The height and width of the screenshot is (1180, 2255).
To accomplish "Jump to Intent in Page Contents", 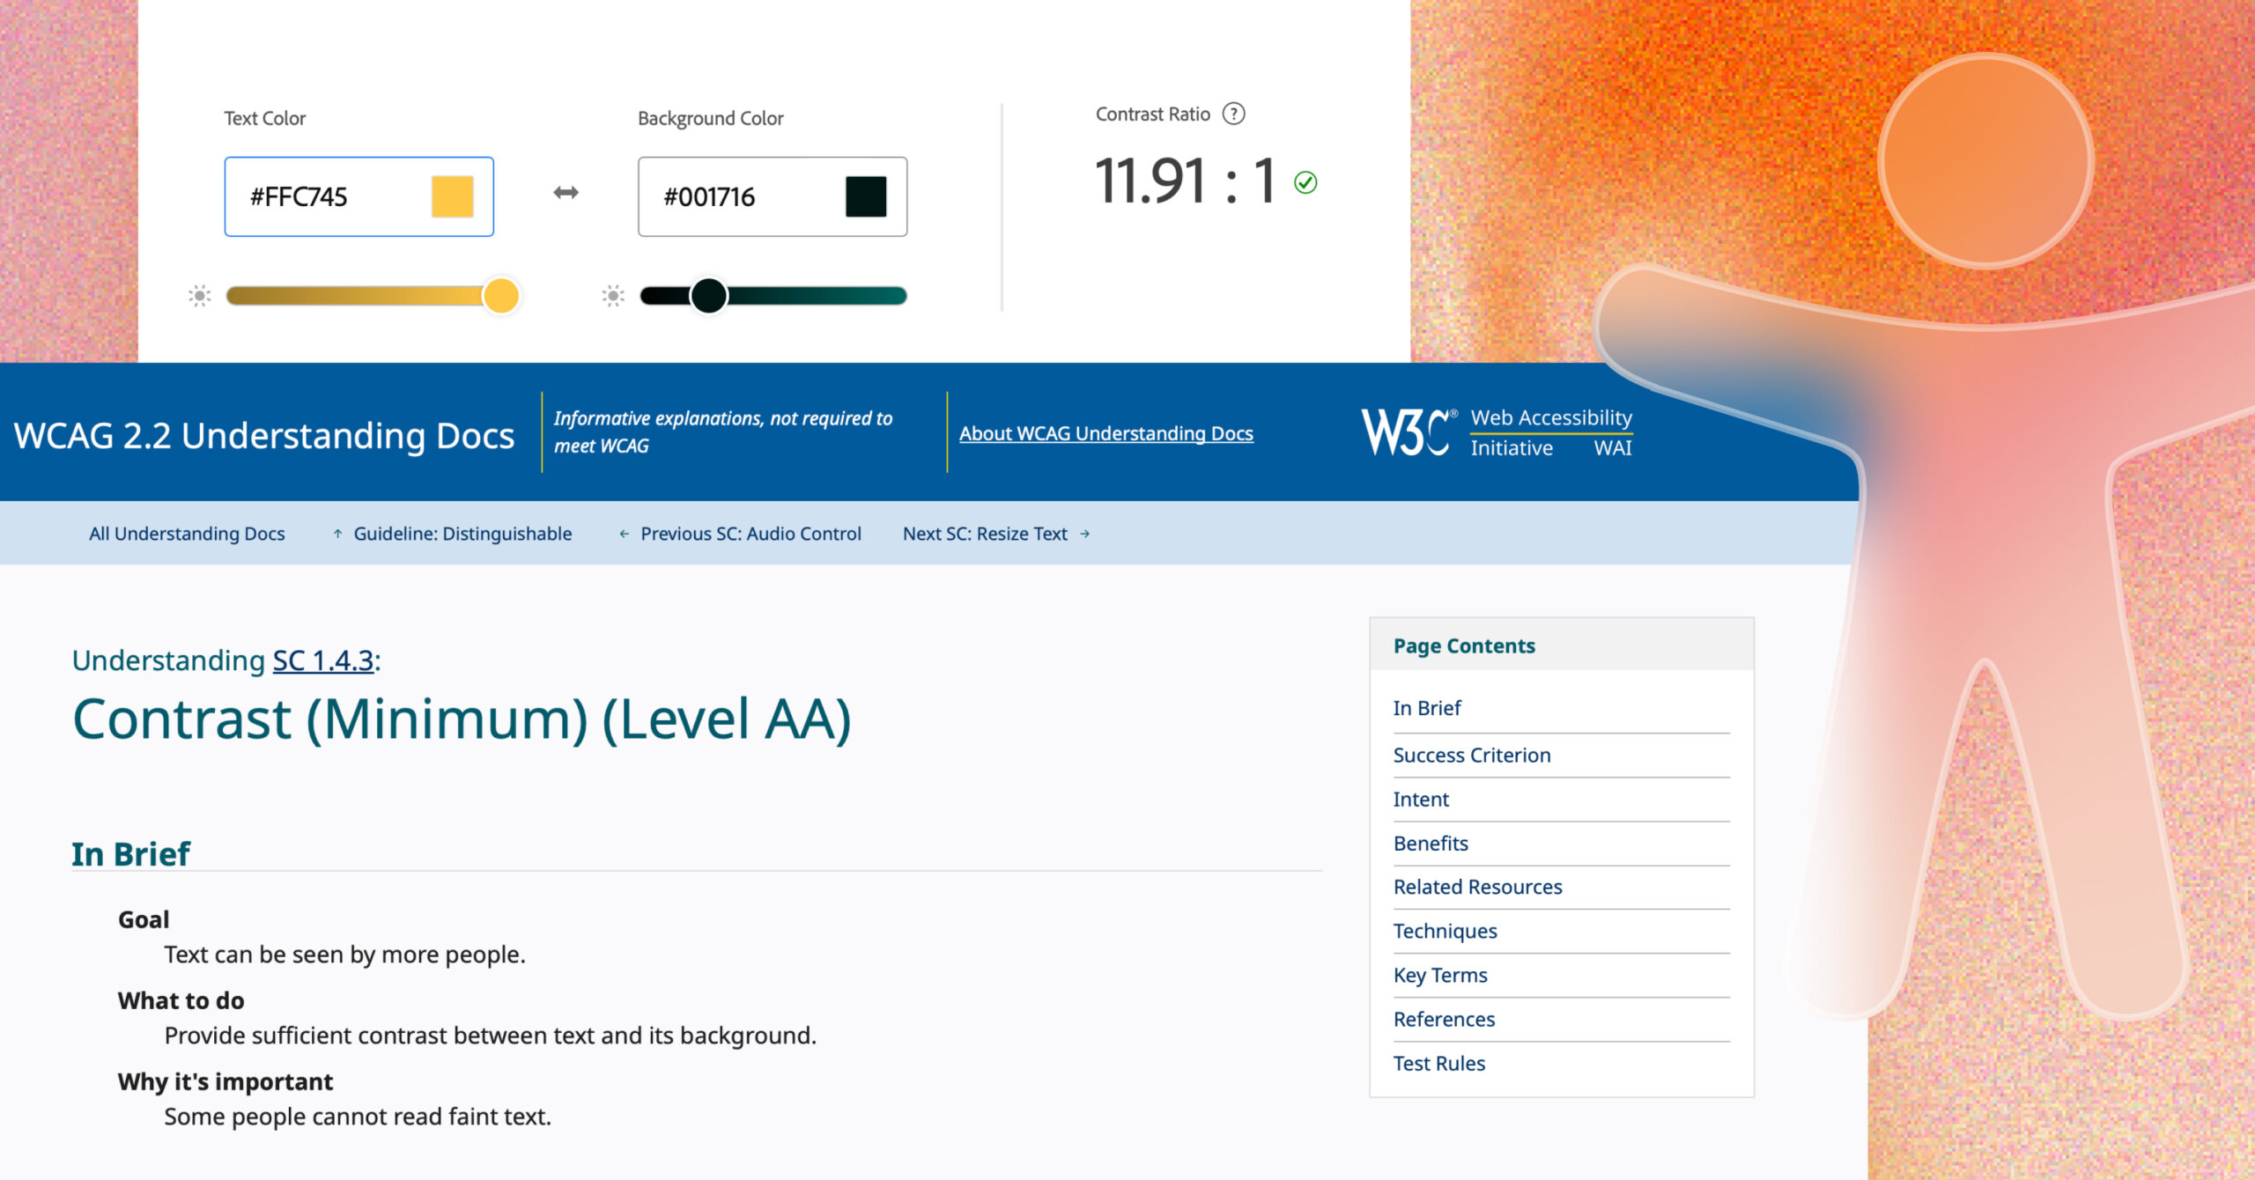I will coord(1421,800).
